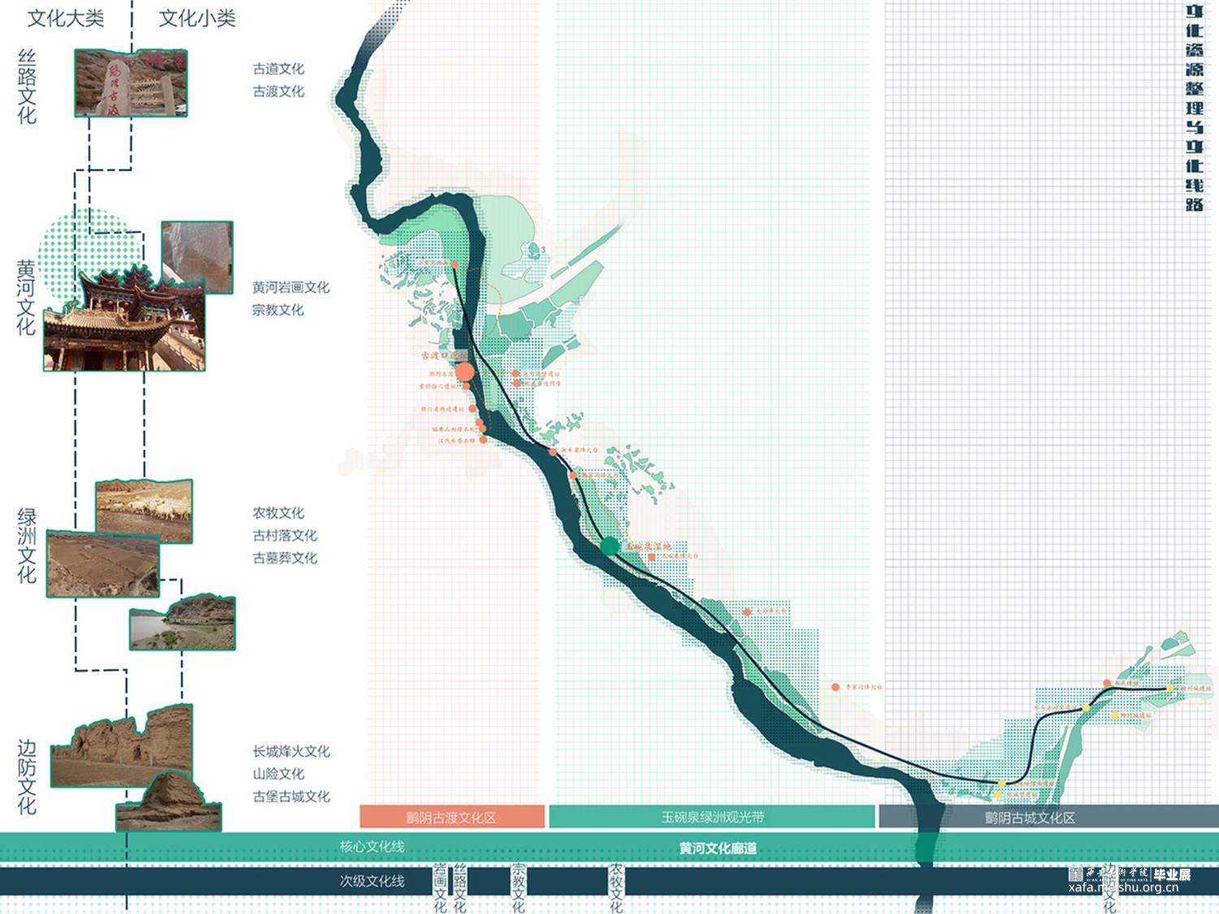The width and height of the screenshot is (1219, 914).
Task: Click the 黄河文化廊道 label
Action: [718, 848]
